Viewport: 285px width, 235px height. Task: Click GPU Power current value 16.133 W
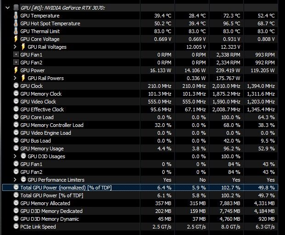click(159, 70)
